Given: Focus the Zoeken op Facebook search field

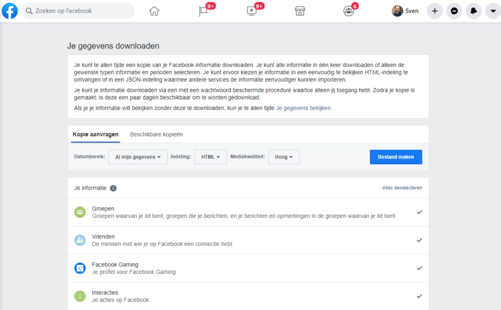Looking at the screenshot, I should (78, 11).
